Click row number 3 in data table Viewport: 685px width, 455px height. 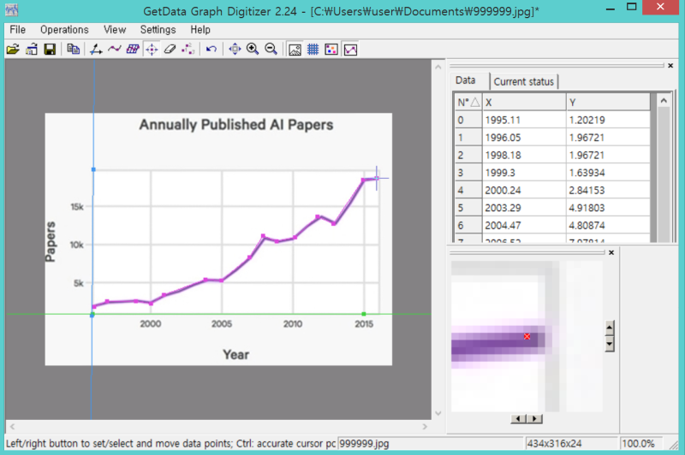pos(468,173)
